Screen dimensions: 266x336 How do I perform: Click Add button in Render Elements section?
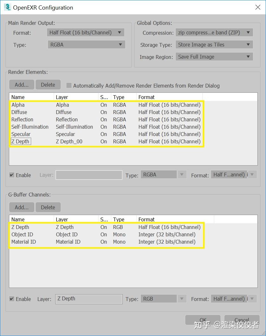click(22, 85)
